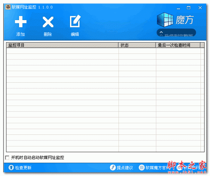Sort by the 最后一次检查时间 column header
Viewport: 210px width, 176px height.
178,45
